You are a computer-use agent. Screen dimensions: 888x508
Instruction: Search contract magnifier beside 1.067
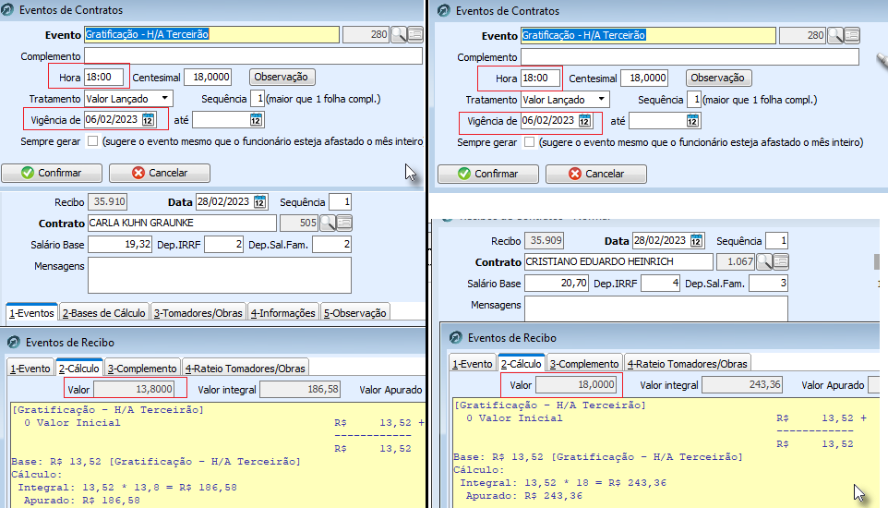[764, 261]
